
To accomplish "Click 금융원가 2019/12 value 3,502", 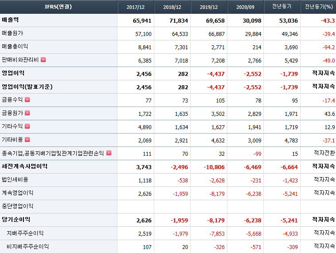I will [x=218, y=114].
